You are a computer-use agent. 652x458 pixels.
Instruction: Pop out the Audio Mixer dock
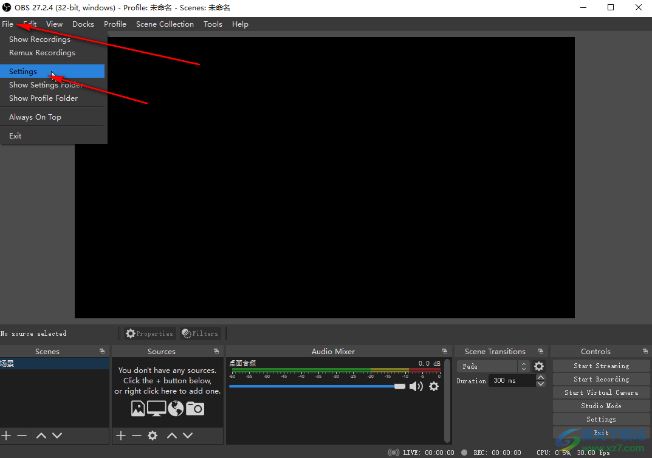(x=445, y=351)
